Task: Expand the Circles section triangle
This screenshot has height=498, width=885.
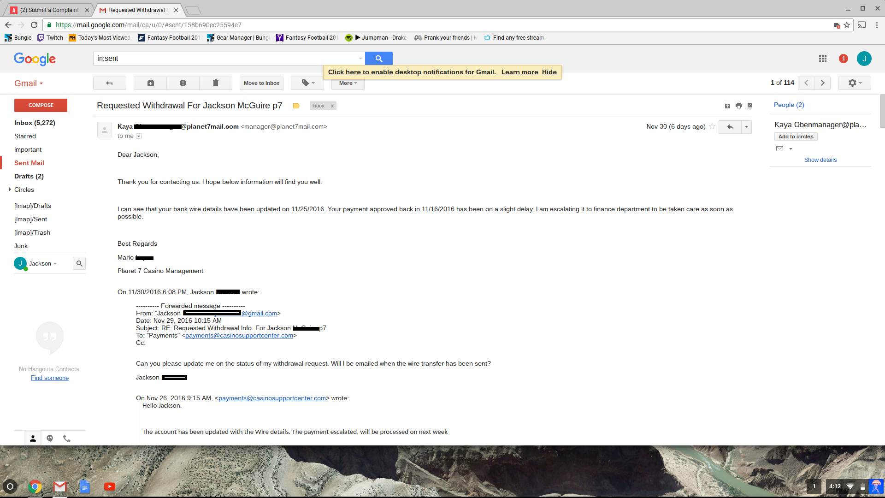Action: click(10, 190)
